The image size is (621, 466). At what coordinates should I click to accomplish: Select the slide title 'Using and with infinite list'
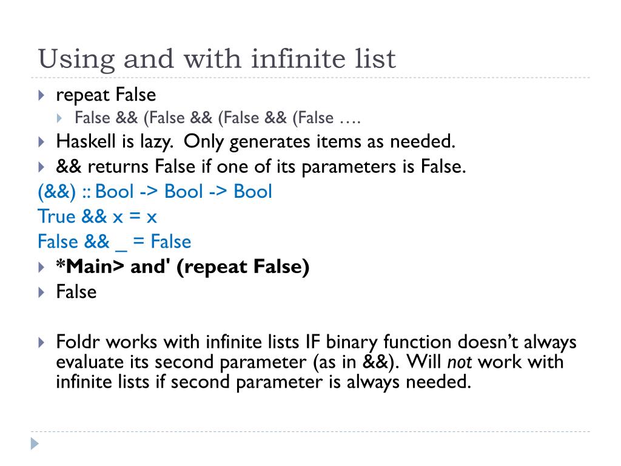tap(217, 59)
